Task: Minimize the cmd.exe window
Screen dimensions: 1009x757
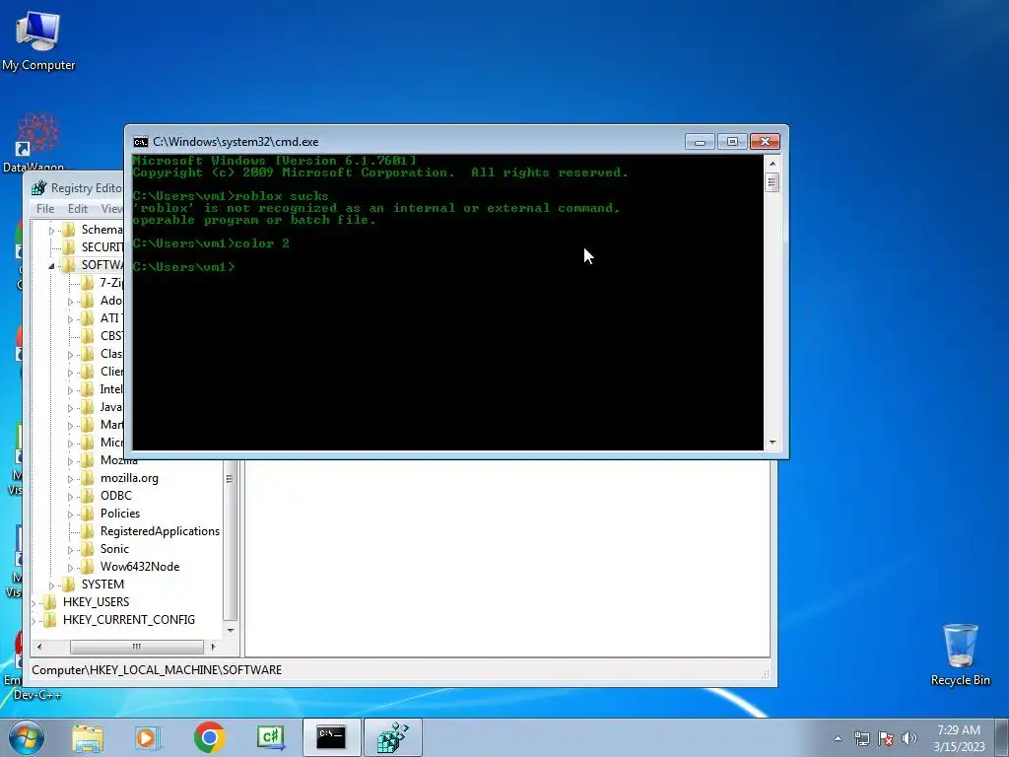Action: 700,142
